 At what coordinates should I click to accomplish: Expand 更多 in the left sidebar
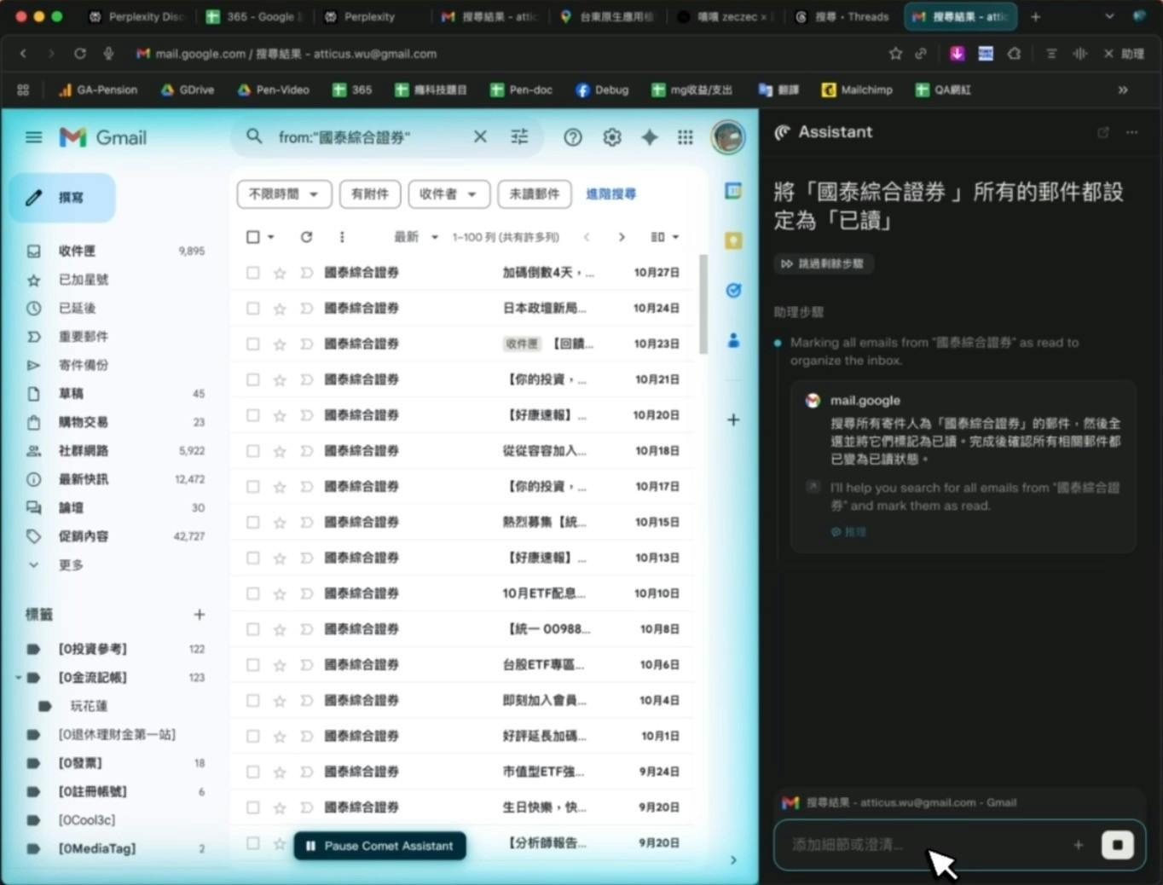70,564
